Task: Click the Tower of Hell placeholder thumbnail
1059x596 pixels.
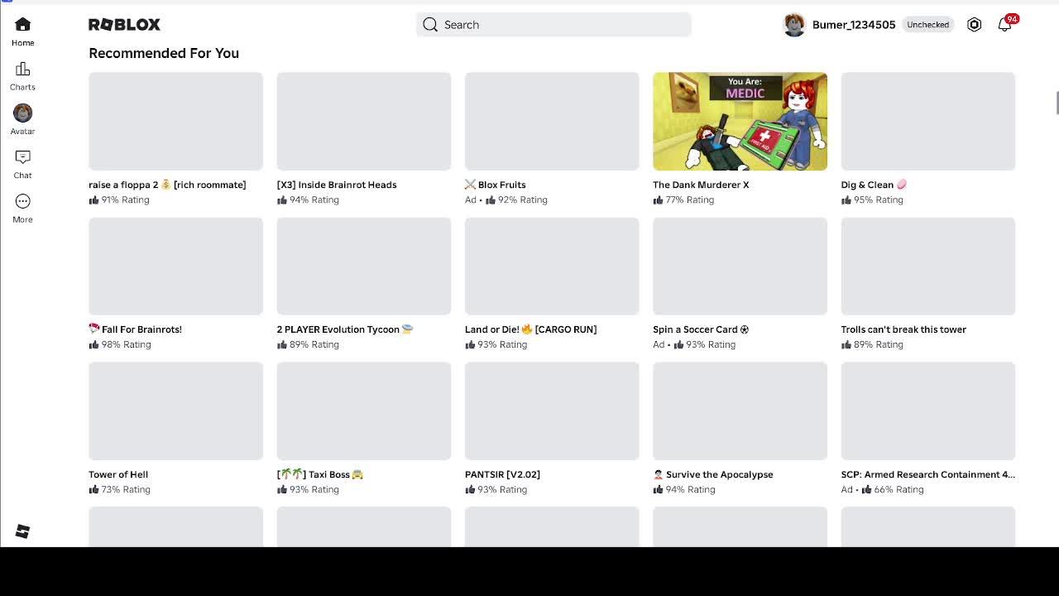Action: tap(175, 411)
